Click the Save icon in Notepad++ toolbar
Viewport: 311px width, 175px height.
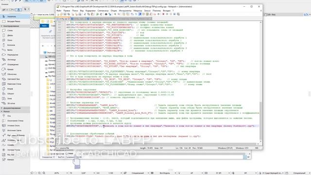[65, 14]
